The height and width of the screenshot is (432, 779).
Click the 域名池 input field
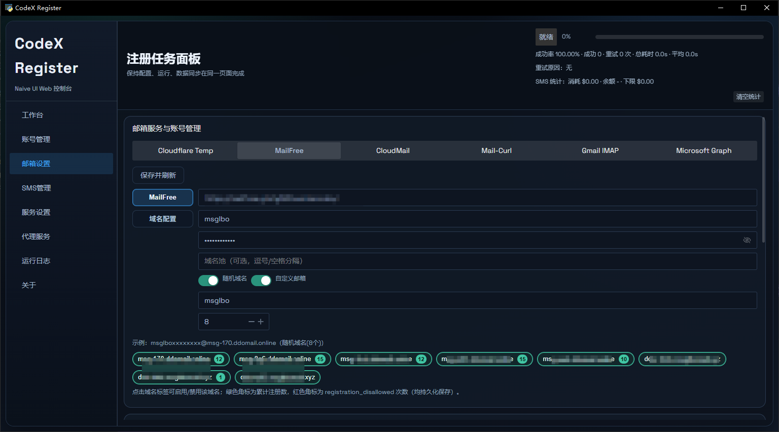(477, 261)
